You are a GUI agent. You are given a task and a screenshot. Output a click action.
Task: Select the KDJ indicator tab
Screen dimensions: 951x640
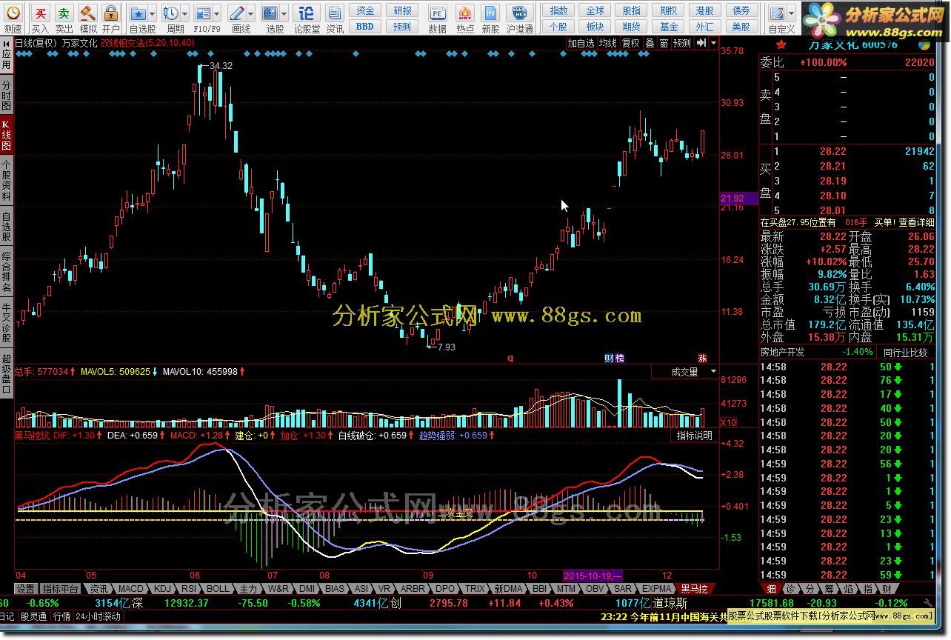click(x=162, y=589)
